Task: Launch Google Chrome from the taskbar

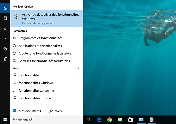Action: 109,120
